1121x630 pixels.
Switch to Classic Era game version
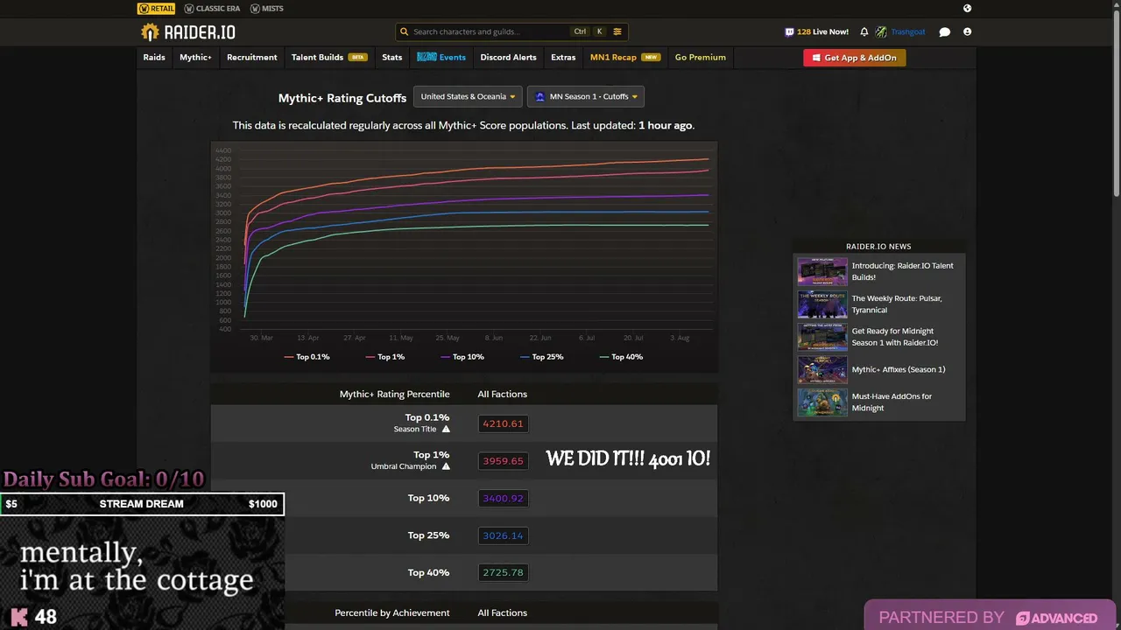tap(210, 8)
